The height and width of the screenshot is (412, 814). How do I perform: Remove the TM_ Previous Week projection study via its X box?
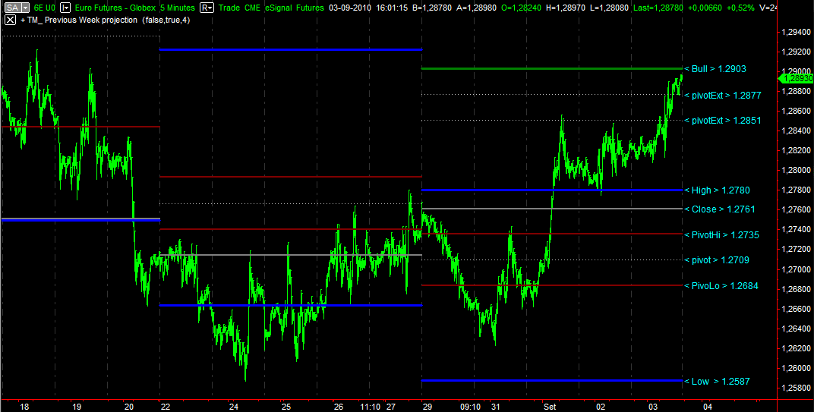pyautogui.click(x=9, y=20)
